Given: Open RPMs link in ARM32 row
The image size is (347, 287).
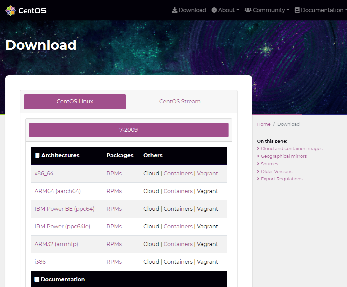Looking at the screenshot, I should [114, 244].
